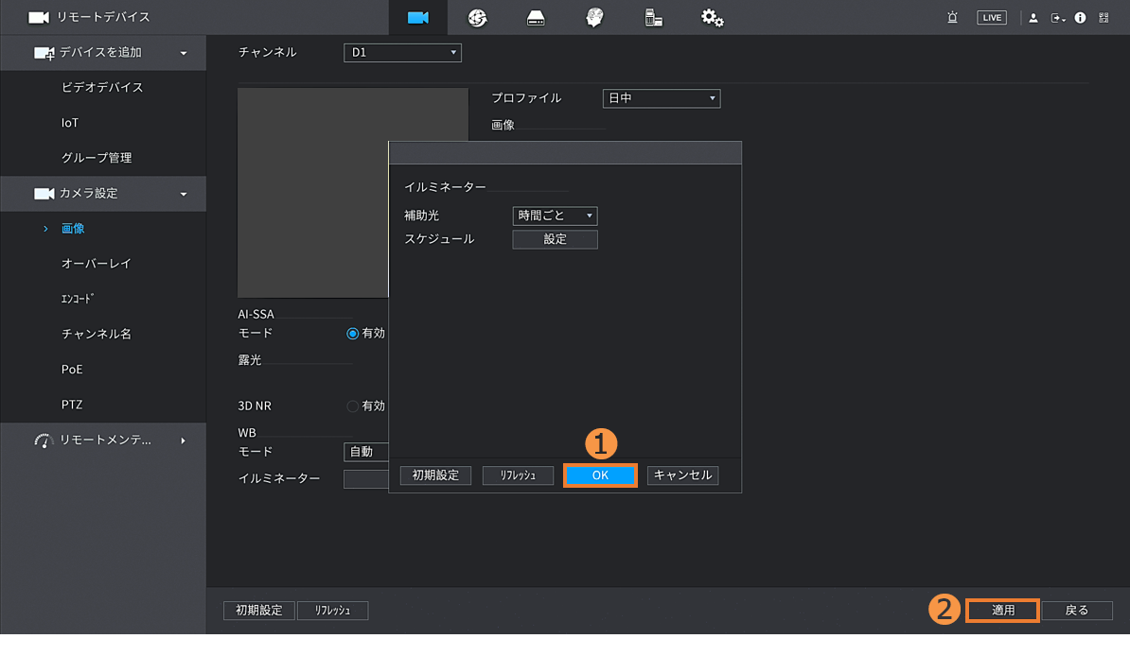Click the system gears icon
Image resolution: width=1130 pixels, height=656 pixels.
pos(712,18)
